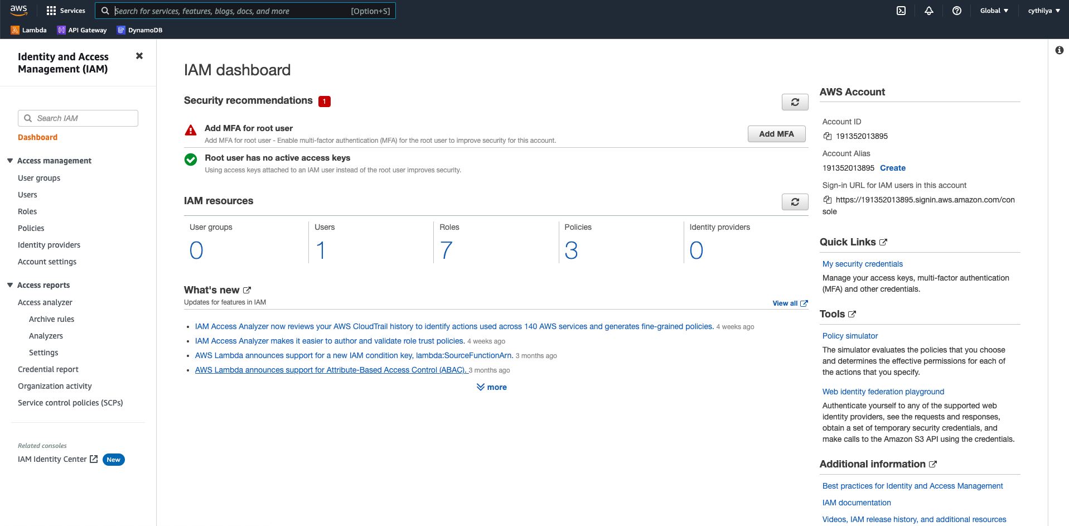Open the role trust policies announcement
Viewport: 1069px width, 526px height.
pyautogui.click(x=330, y=341)
